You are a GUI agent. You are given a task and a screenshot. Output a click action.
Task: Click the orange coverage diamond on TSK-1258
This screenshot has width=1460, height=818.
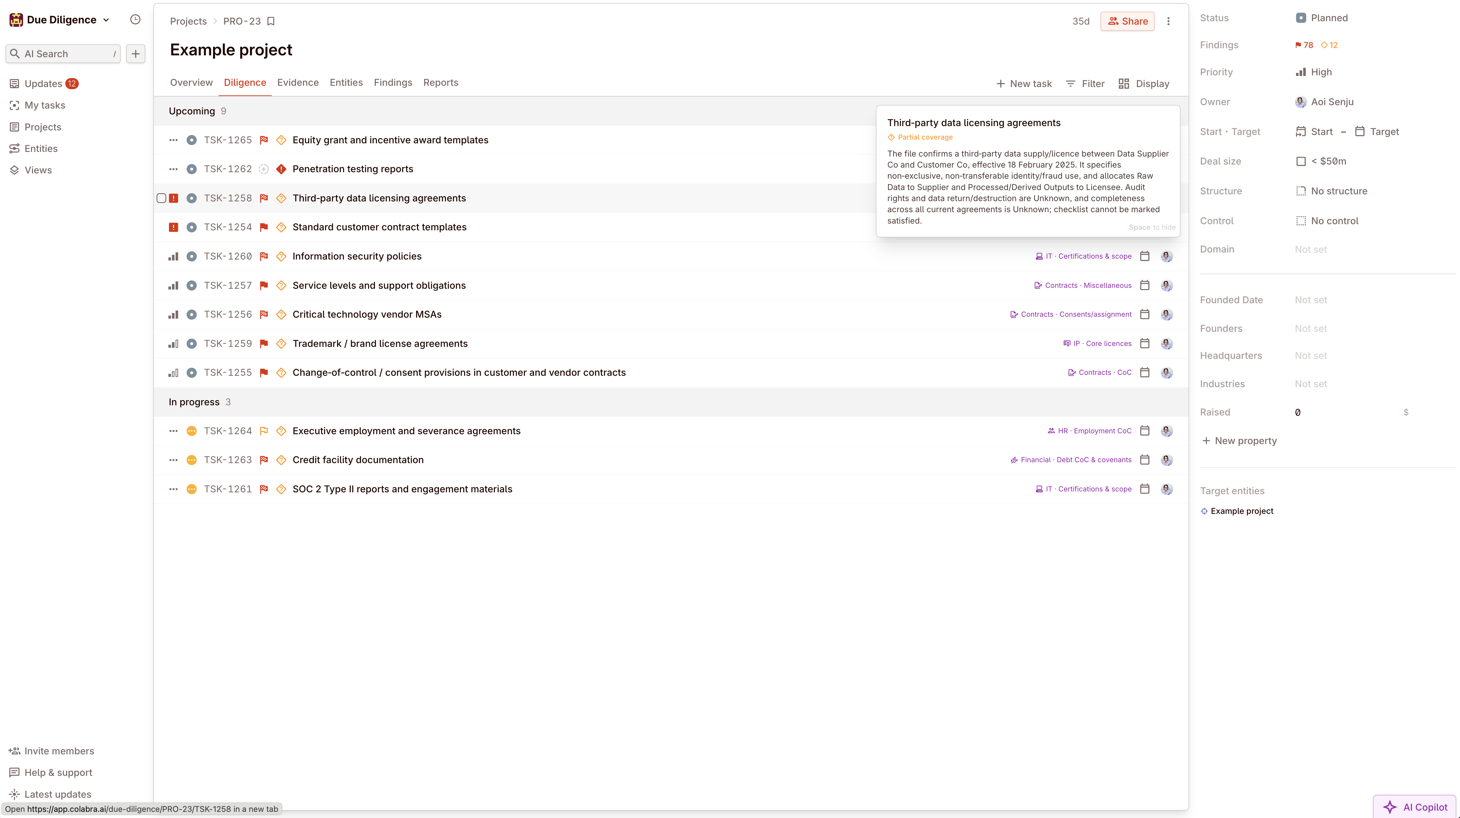pyautogui.click(x=281, y=198)
